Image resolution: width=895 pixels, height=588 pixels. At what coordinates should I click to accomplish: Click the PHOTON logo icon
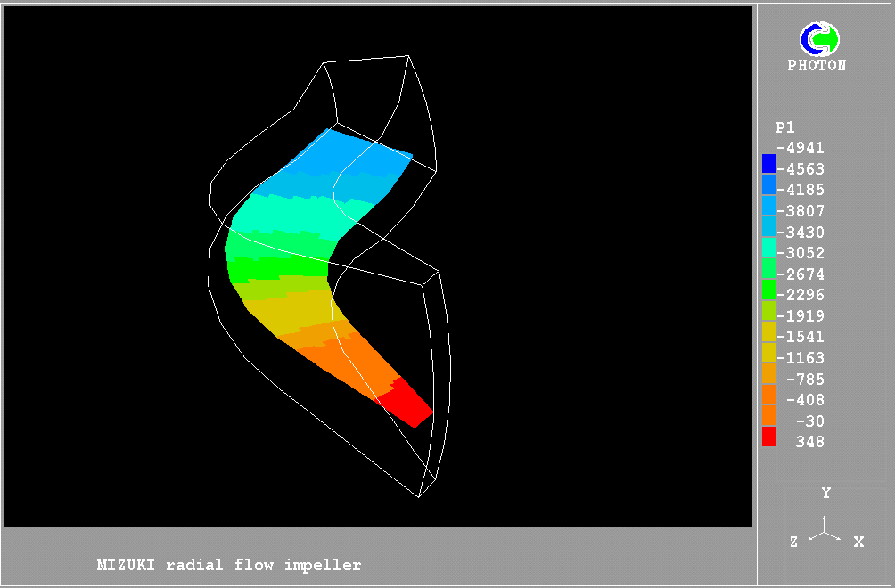pos(819,39)
